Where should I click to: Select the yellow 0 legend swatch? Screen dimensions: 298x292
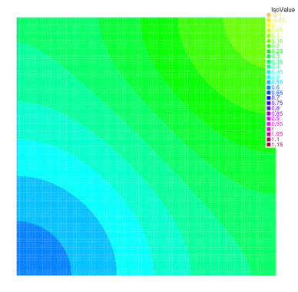[268, 25]
